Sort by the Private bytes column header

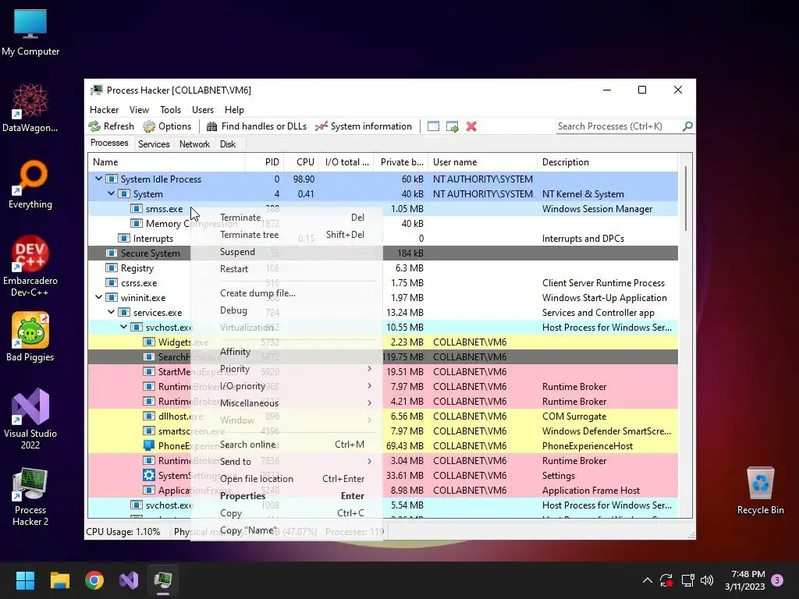[x=401, y=162]
